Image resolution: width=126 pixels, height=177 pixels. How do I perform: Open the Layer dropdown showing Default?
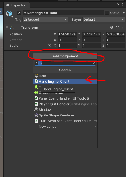[104, 19]
